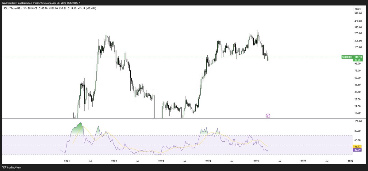Click the 100.00 RSI axis label
This screenshot has width=368, height=171.
pos(358,122)
